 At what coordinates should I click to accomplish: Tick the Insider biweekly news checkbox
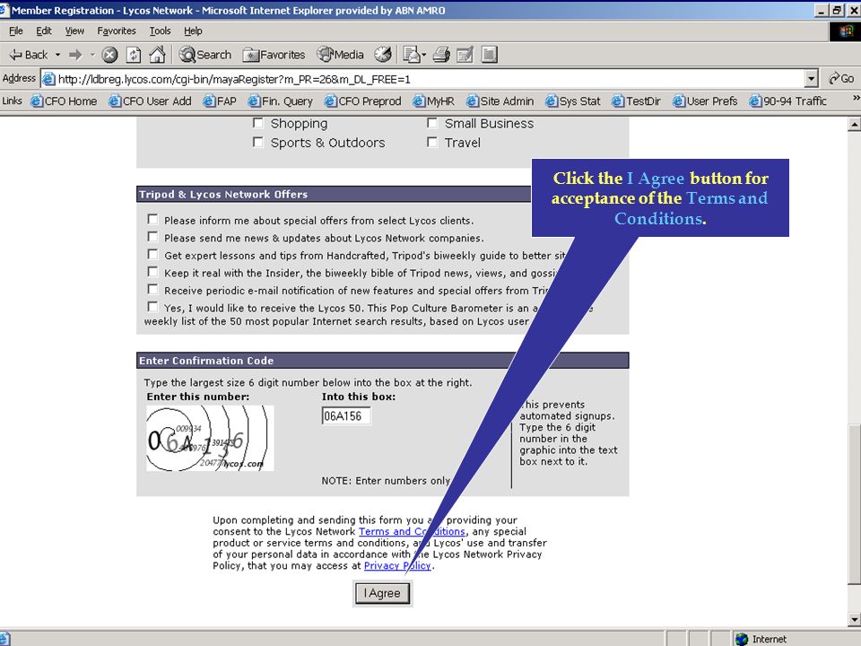(152, 273)
